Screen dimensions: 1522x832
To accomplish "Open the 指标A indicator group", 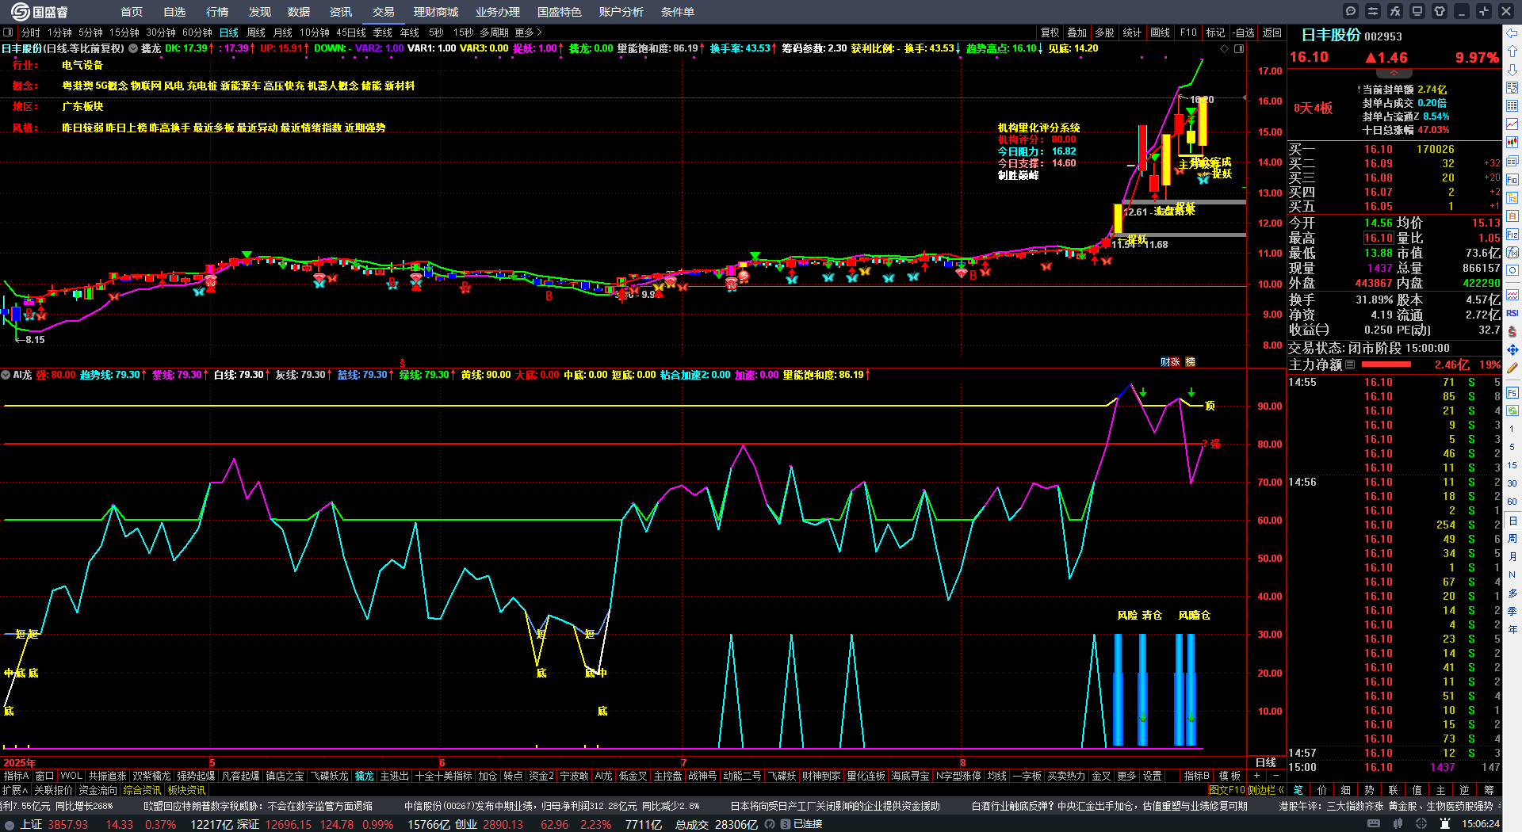I will click(x=16, y=776).
